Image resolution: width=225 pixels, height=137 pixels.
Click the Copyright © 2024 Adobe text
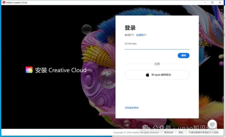pos(136,132)
